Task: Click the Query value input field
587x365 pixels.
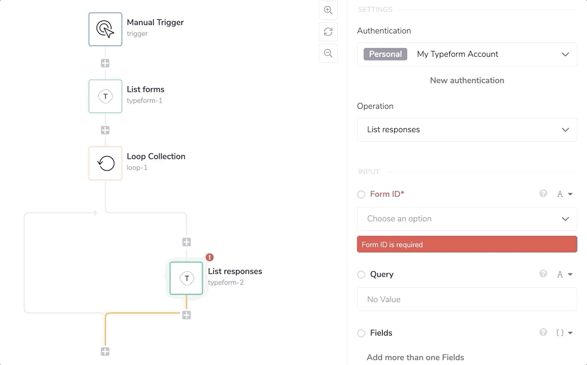Action: click(467, 299)
